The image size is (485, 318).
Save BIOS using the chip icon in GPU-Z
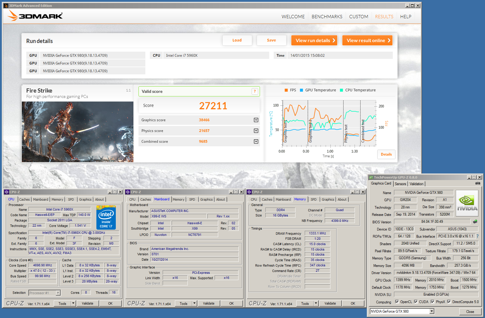pos(475,222)
